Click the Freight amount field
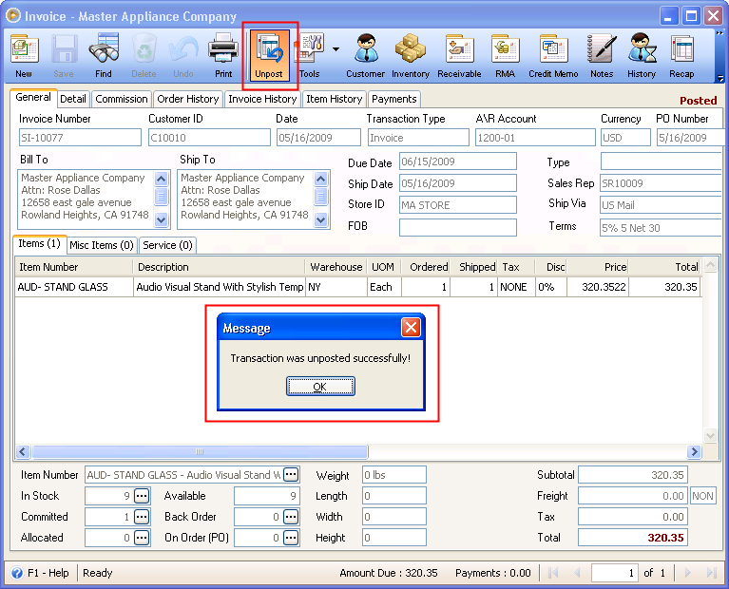The height and width of the screenshot is (589, 729). click(x=633, y=496)
